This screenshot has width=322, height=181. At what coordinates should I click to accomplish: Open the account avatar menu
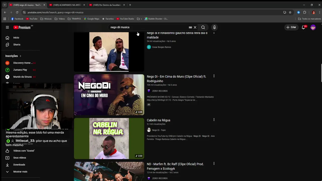(x=313, y=27)
